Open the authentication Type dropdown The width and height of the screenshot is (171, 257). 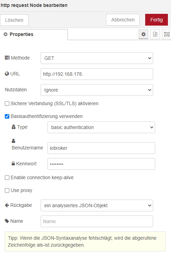(101, 127)
